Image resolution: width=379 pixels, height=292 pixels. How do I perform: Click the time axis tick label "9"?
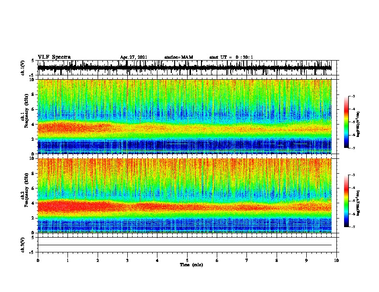pos(306,261)
